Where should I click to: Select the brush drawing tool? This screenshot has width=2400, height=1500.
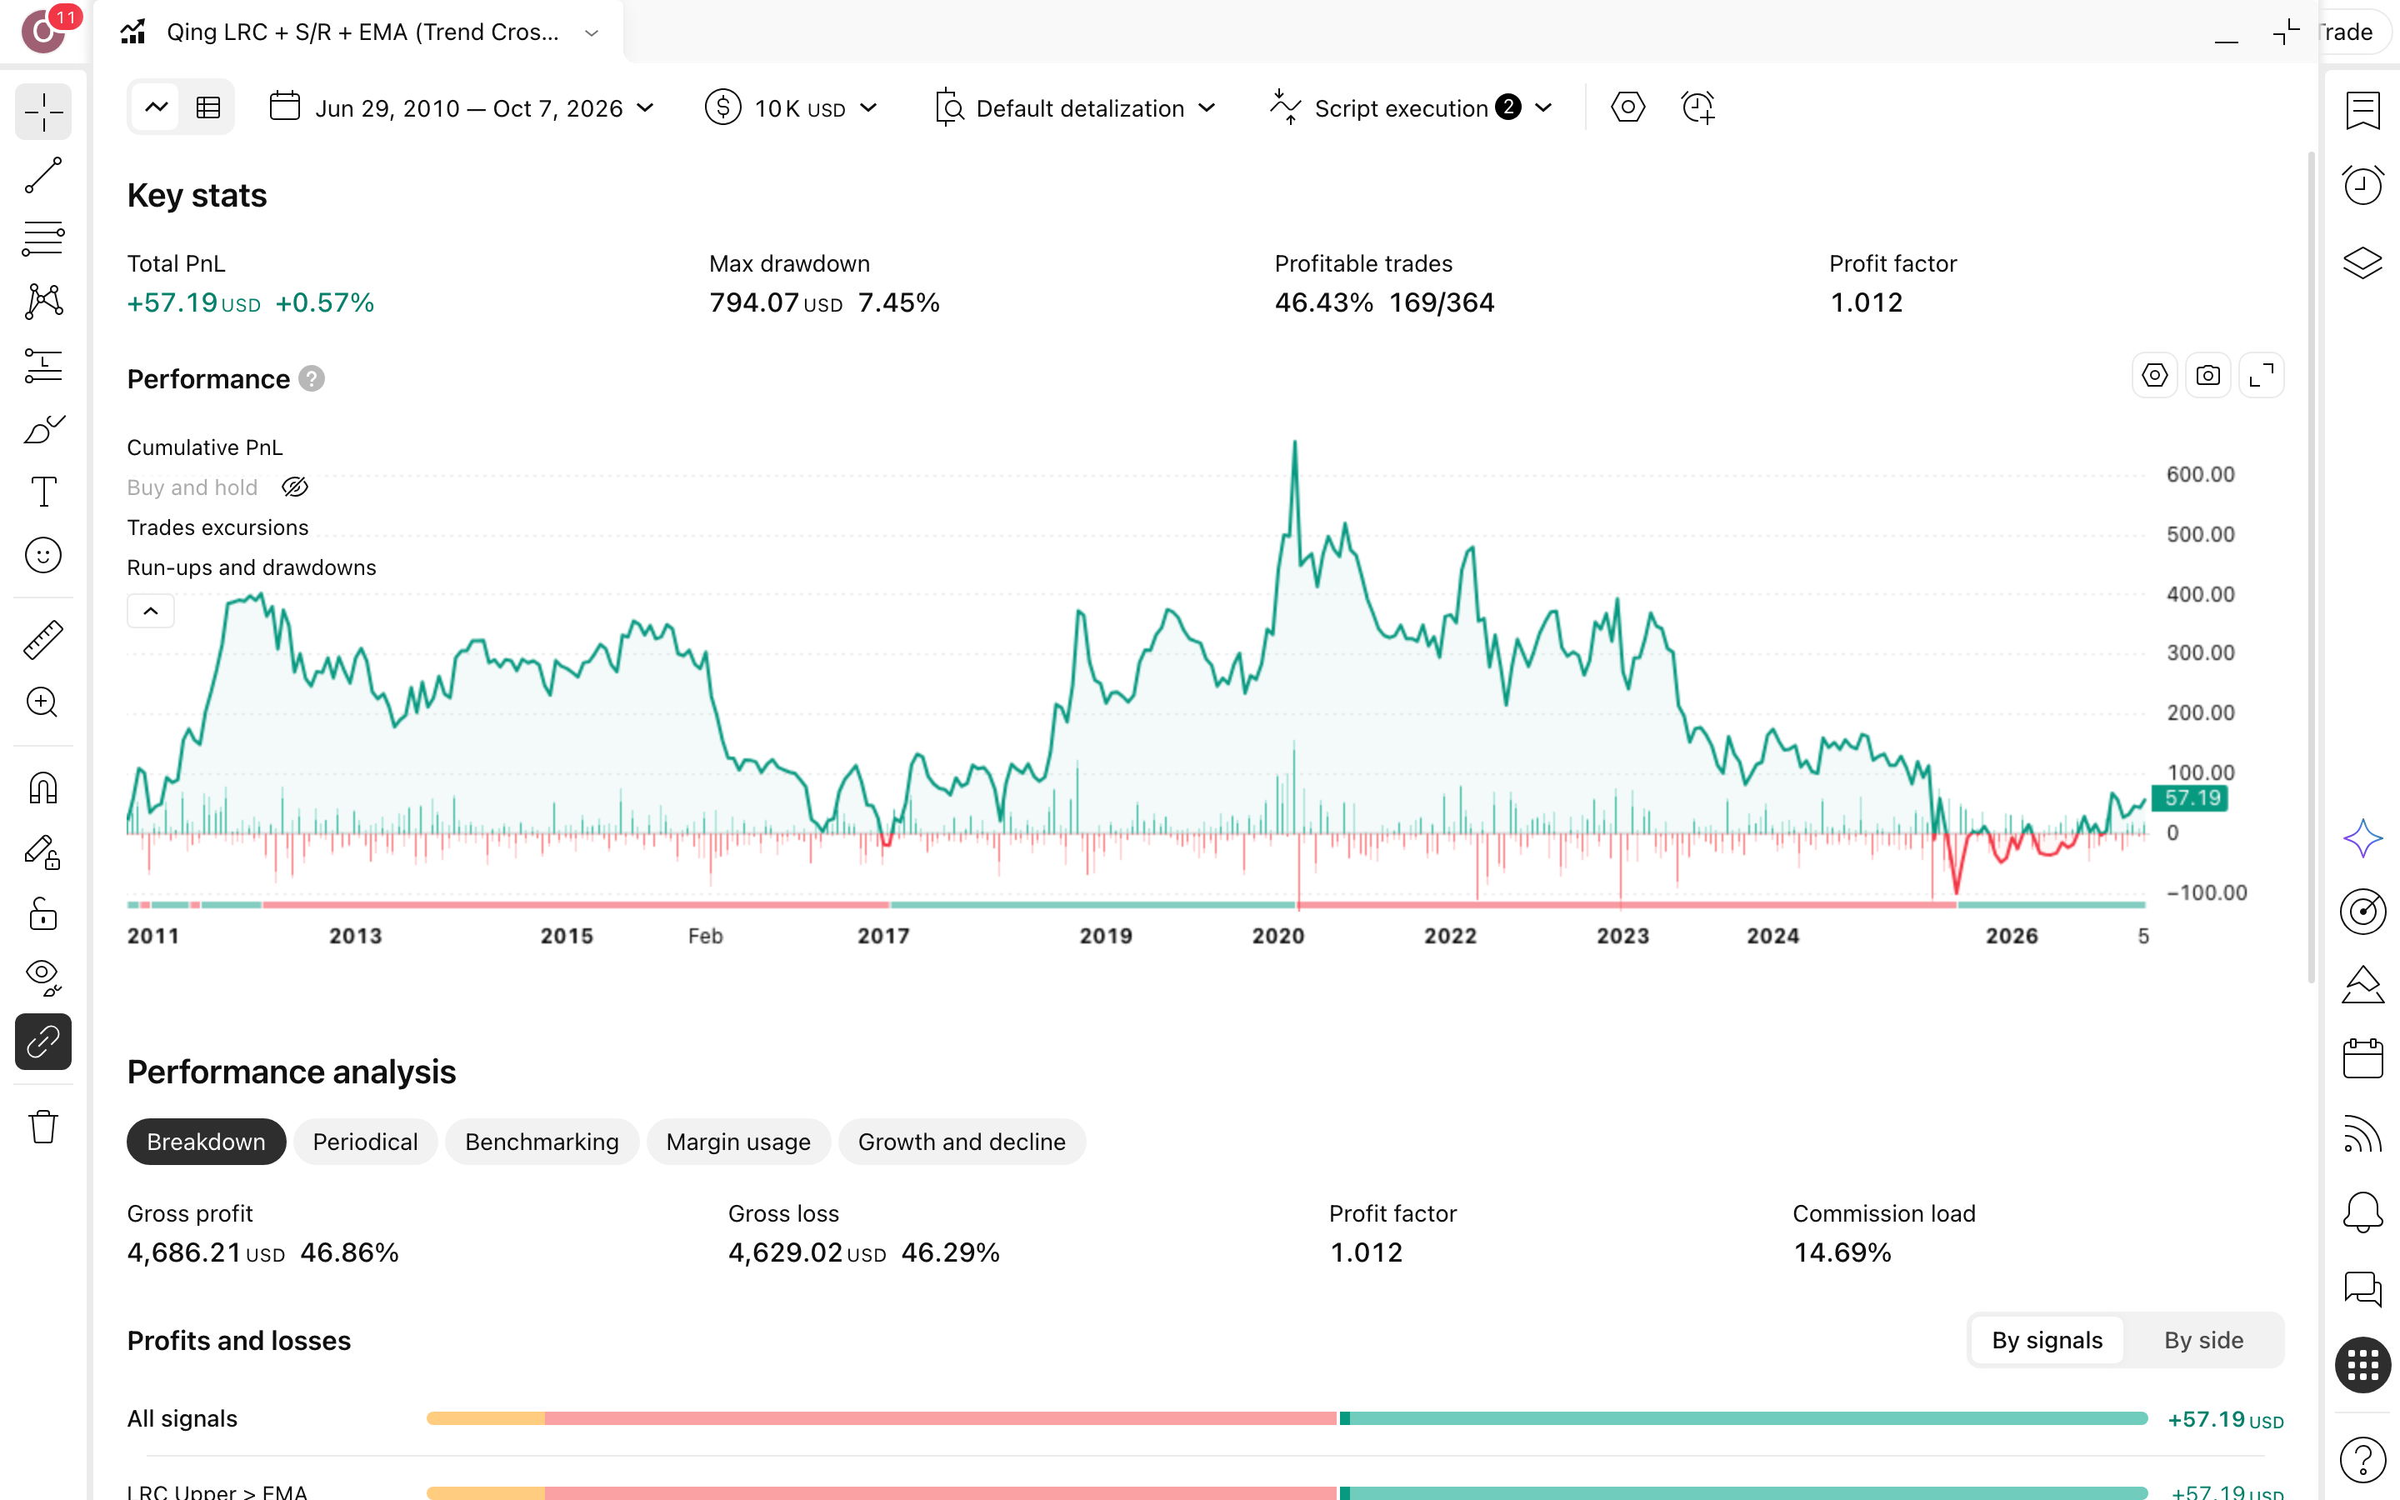[43, 428]
